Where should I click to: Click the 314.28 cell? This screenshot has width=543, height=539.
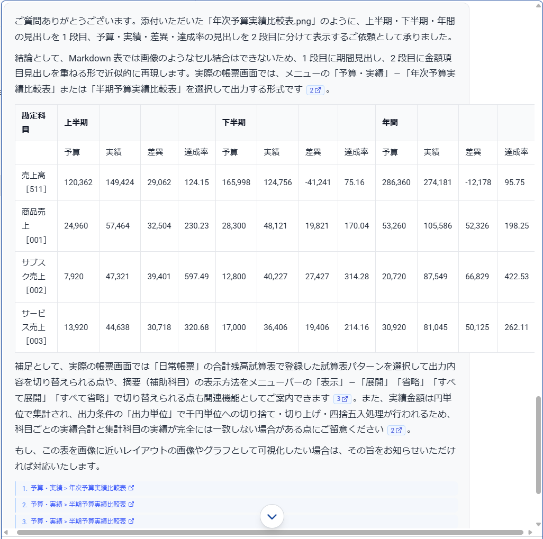(357, 277)
